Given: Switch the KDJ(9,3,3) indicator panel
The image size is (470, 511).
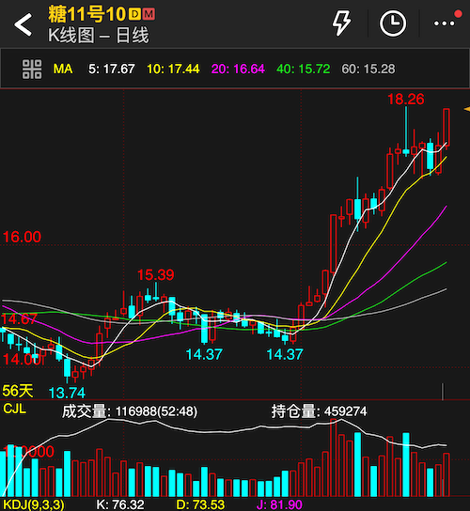Looking at the screenshot, I should point(34,504).
